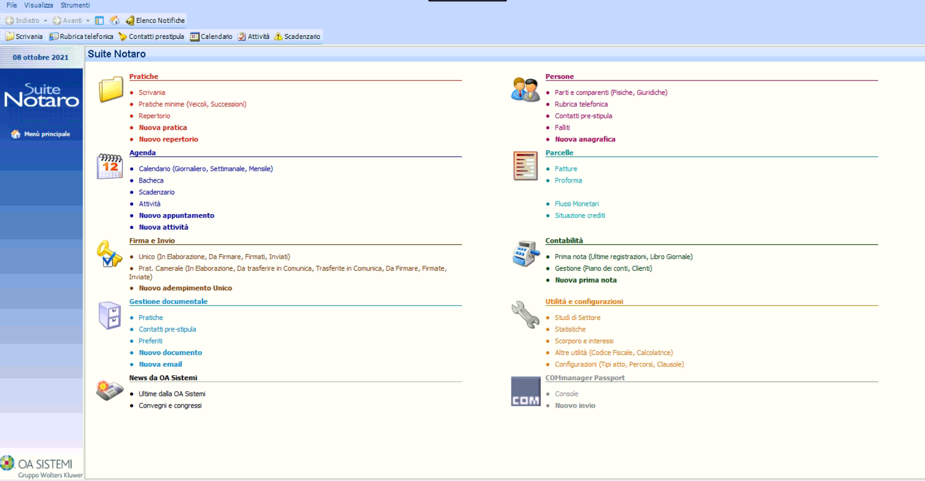Image resolution: width=925 pixels, height=481 pixels.
Task: Open the Statistiche link
Action: pos(570,329)
